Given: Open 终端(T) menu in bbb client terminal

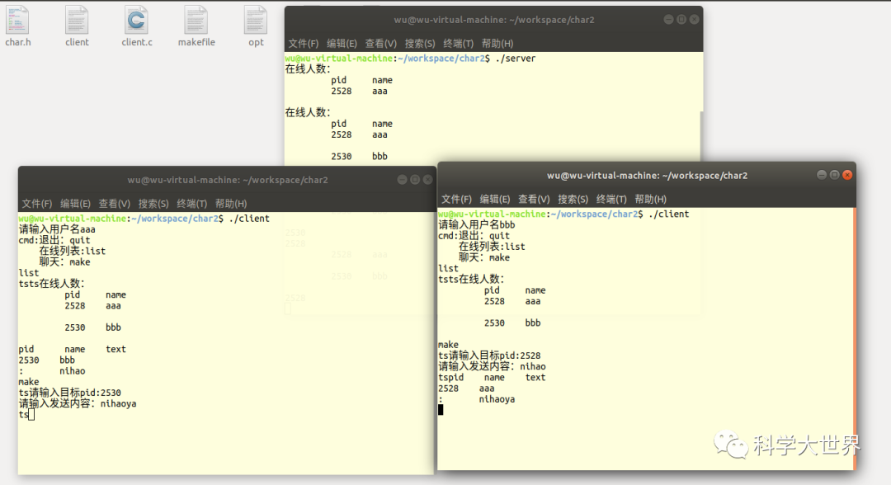Looking at the screenshot, I should click(611, 199).
